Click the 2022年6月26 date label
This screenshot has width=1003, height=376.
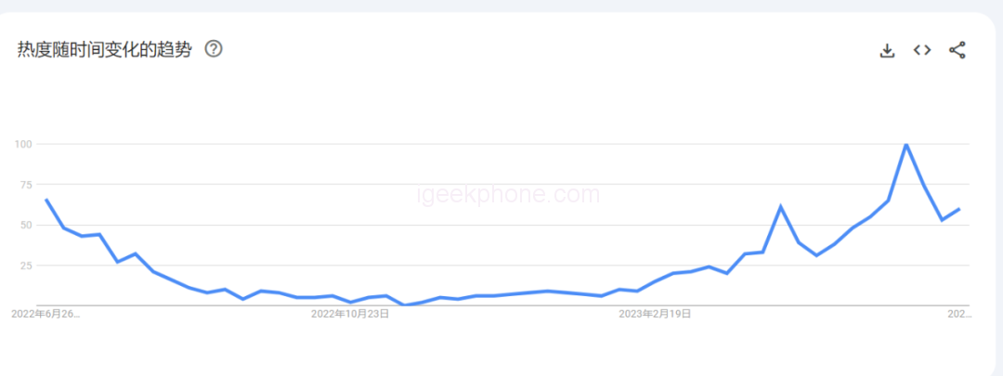click(46, 314)
